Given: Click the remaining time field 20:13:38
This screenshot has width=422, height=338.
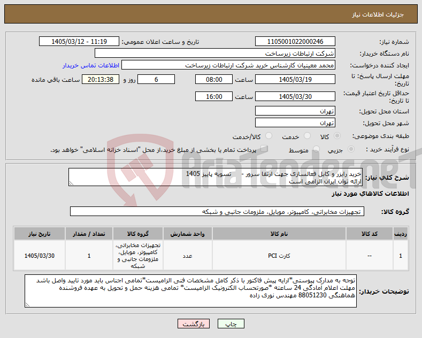Looking at the screenshot, I should pos(101,79).
